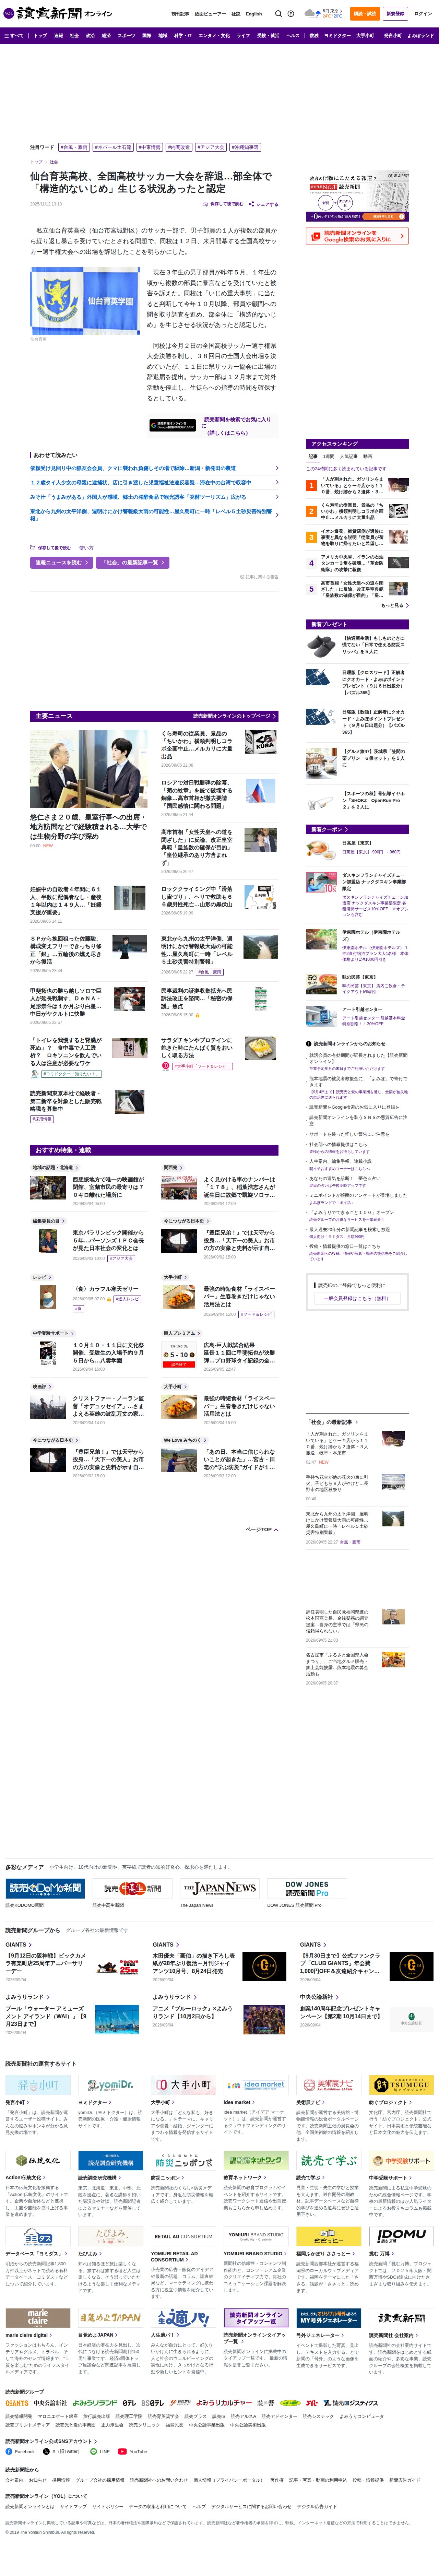Open the #台風・豪雨 keyword tag
Image resolution: width=439 pixels, height=2576 pixels.
click(x=74, y=147)
